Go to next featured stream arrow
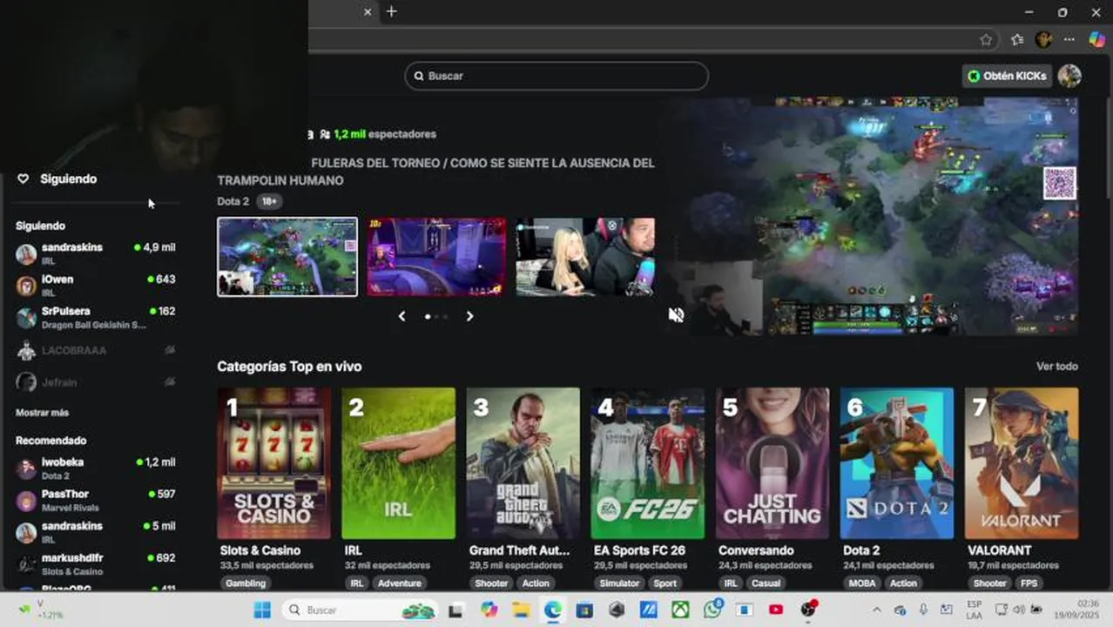 coord(469,316)
